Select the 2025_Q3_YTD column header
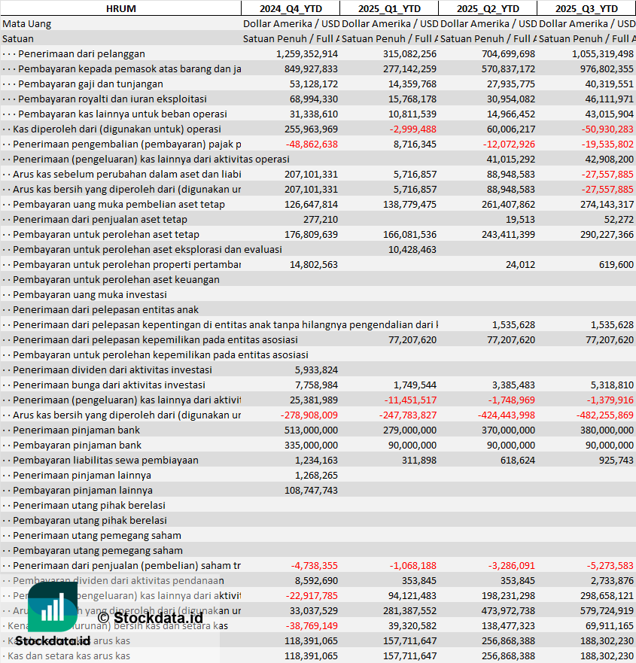Image resolution: width=636 pixels, height=663 pixels. coord(586,8)
